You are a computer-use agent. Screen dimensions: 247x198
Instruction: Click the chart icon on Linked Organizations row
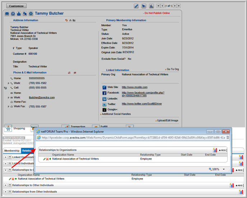click(241, 157)
